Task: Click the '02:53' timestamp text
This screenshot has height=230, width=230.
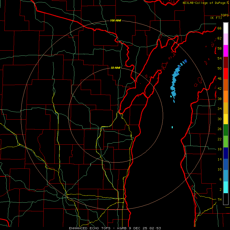Action: click(155, 228)
